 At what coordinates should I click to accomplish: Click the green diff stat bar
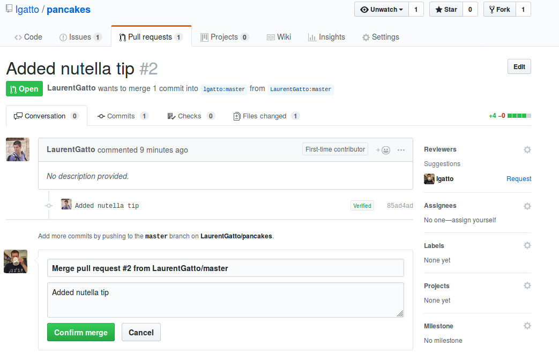click(518, 115)
